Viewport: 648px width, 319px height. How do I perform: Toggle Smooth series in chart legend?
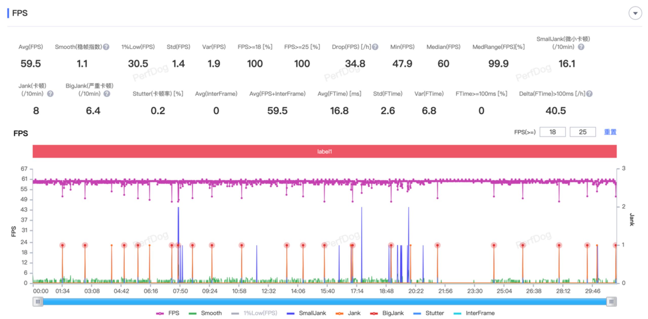(205, 313)
